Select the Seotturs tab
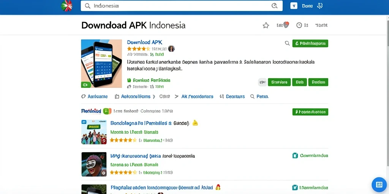 232,97
